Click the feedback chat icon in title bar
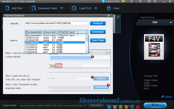Viewport: 174px width, 109px height. pyautogui.click(x=149, y=1)
